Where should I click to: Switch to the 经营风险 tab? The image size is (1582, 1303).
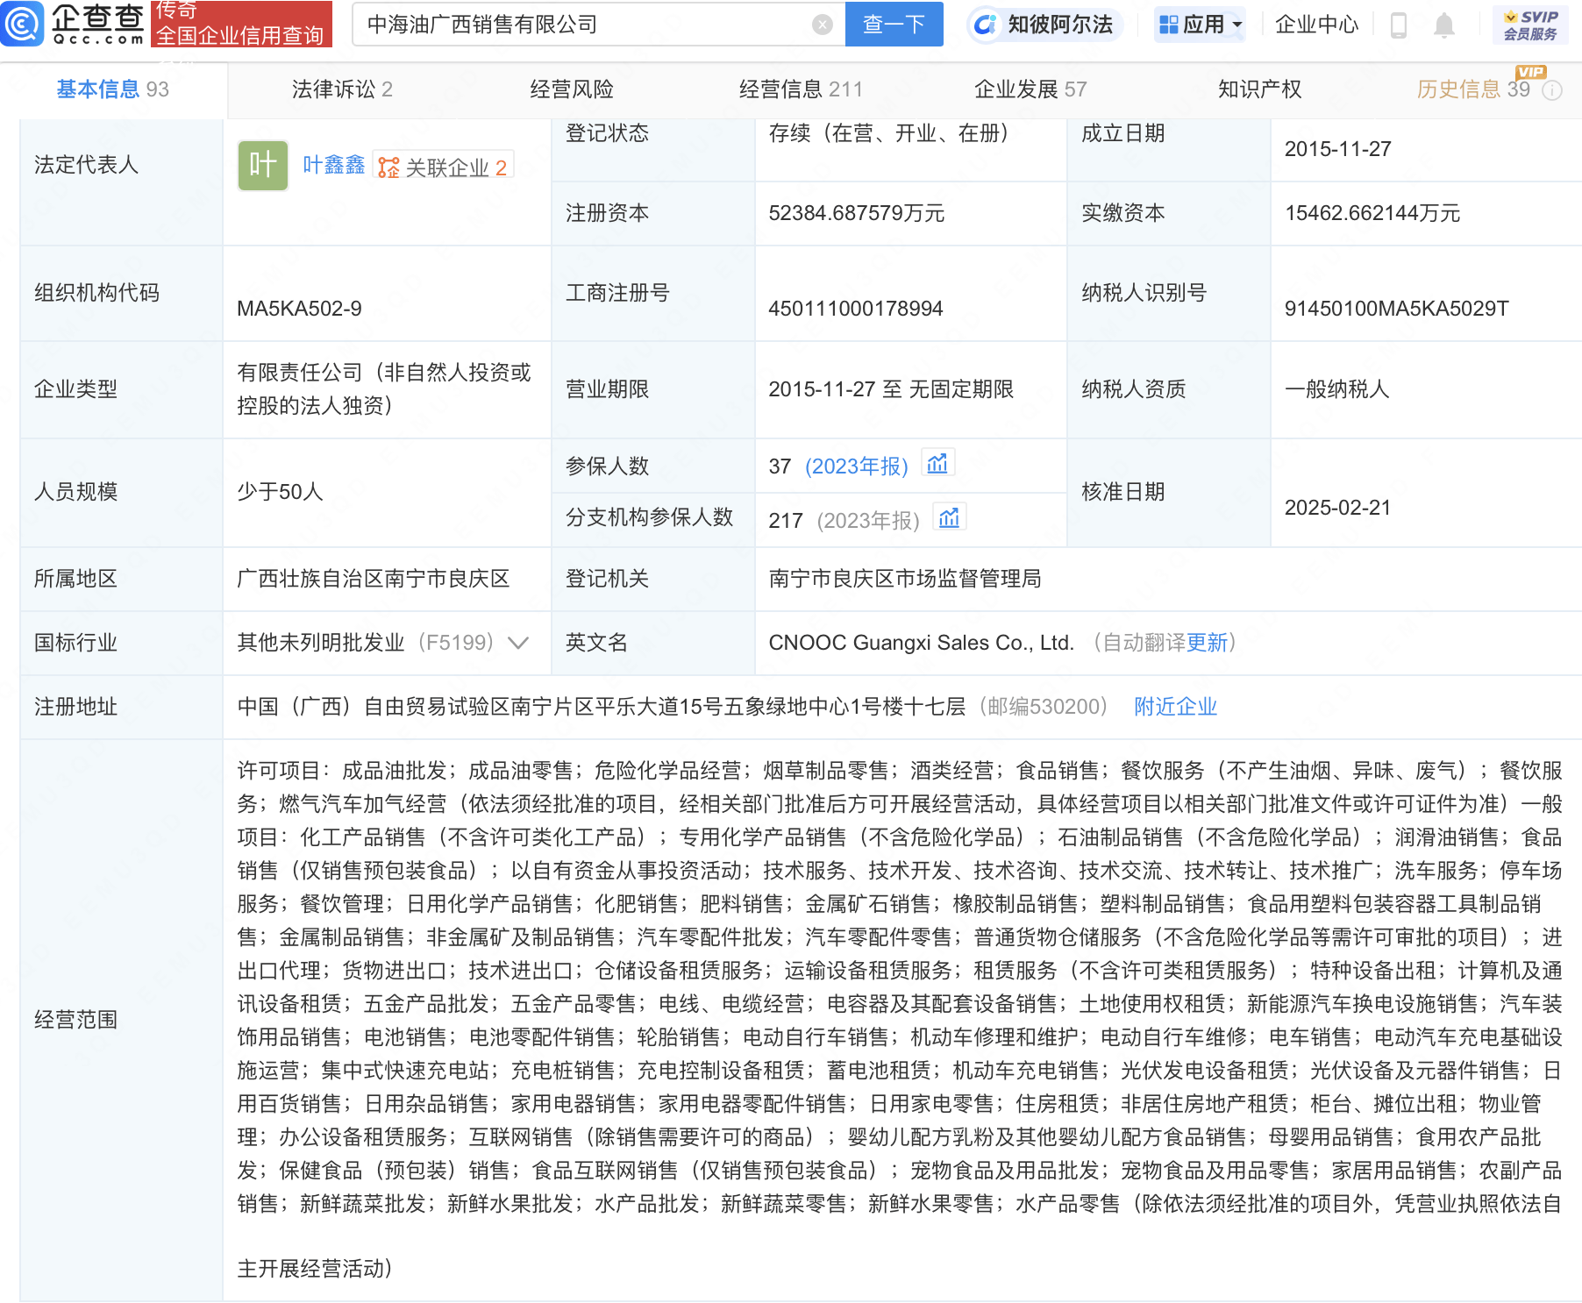[572, 89]
